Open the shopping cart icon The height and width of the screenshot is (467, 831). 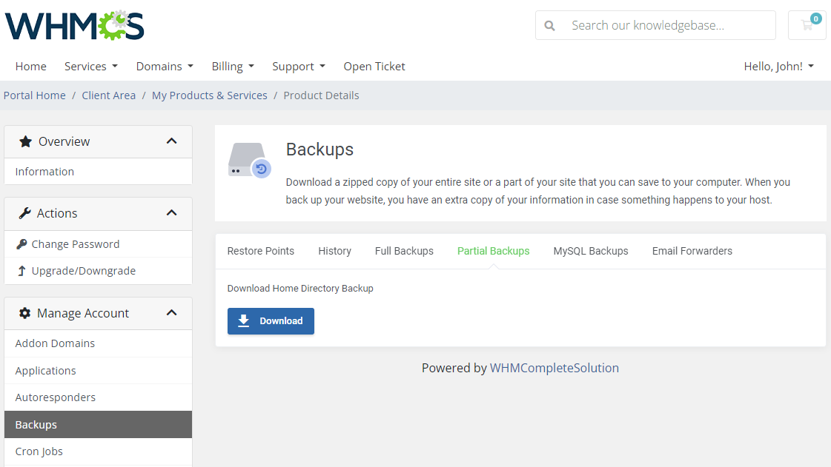(x=807, y=25)
